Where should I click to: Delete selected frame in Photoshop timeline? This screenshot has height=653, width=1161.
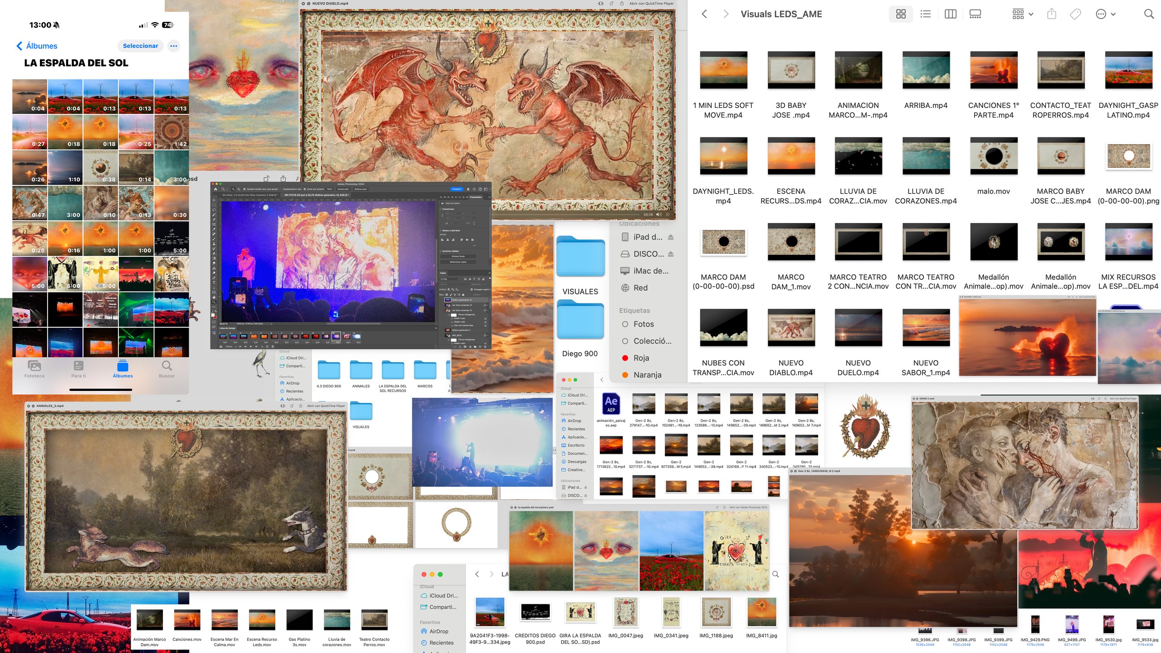click(x=273, y=346)
